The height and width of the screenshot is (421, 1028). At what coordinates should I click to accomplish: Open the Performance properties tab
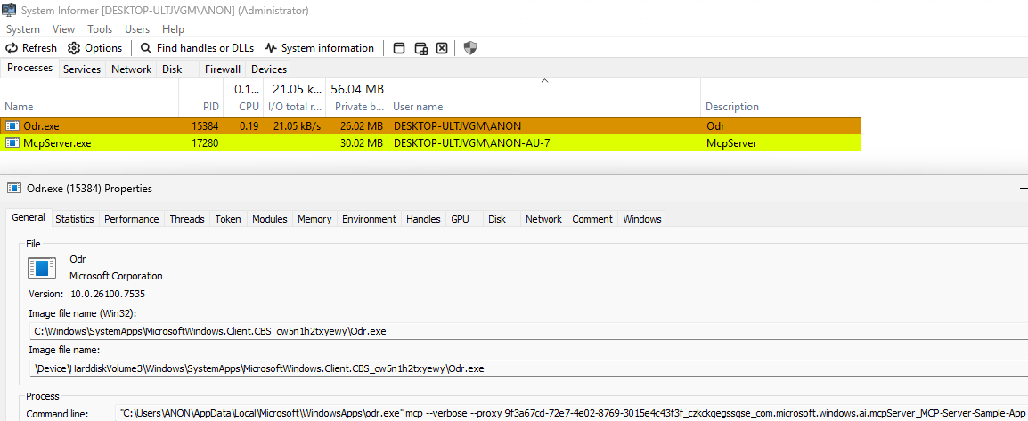tap(132, 219)
